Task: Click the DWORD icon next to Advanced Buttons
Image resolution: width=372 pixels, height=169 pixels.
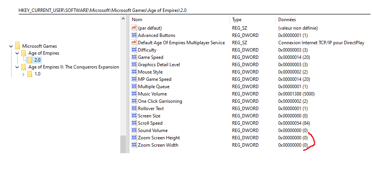Action: tap(134, 35)
